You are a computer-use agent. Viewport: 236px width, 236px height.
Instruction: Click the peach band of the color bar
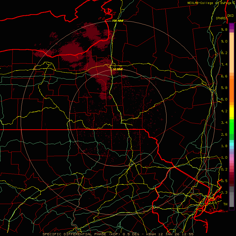232,54
